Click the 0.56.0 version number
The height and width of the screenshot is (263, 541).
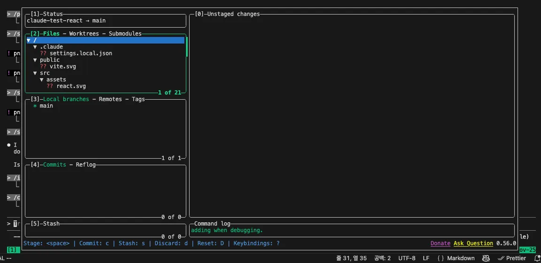(506, 243)
